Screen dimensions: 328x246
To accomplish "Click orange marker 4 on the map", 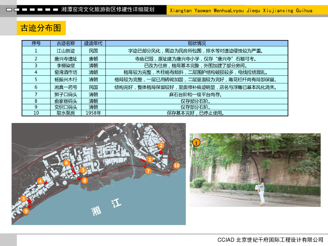I will tap(40, 181).
